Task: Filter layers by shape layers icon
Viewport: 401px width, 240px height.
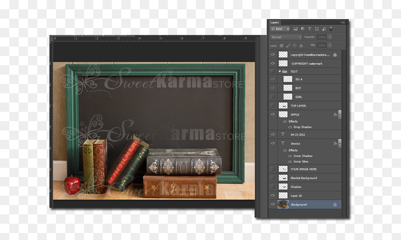Action: click(x=317, y=29)
